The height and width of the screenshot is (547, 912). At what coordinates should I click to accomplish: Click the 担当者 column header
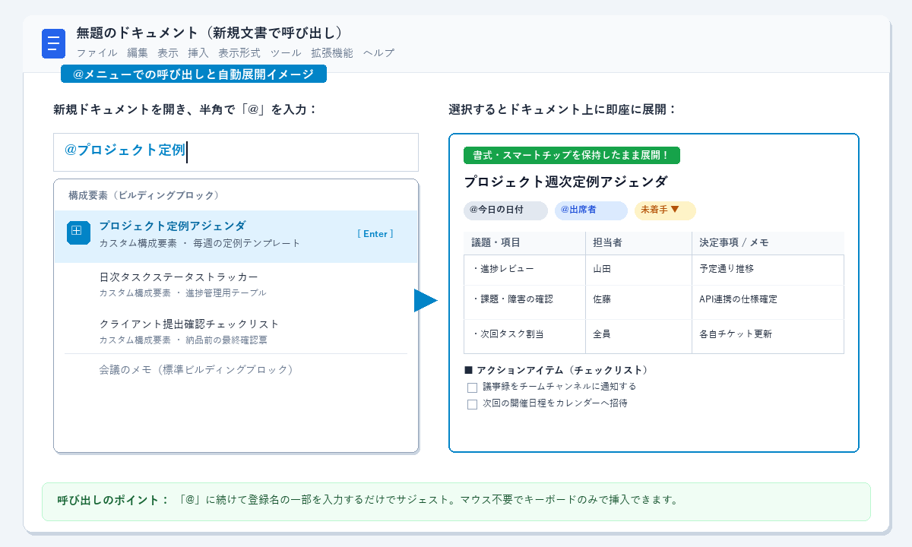tap(638, 243)
